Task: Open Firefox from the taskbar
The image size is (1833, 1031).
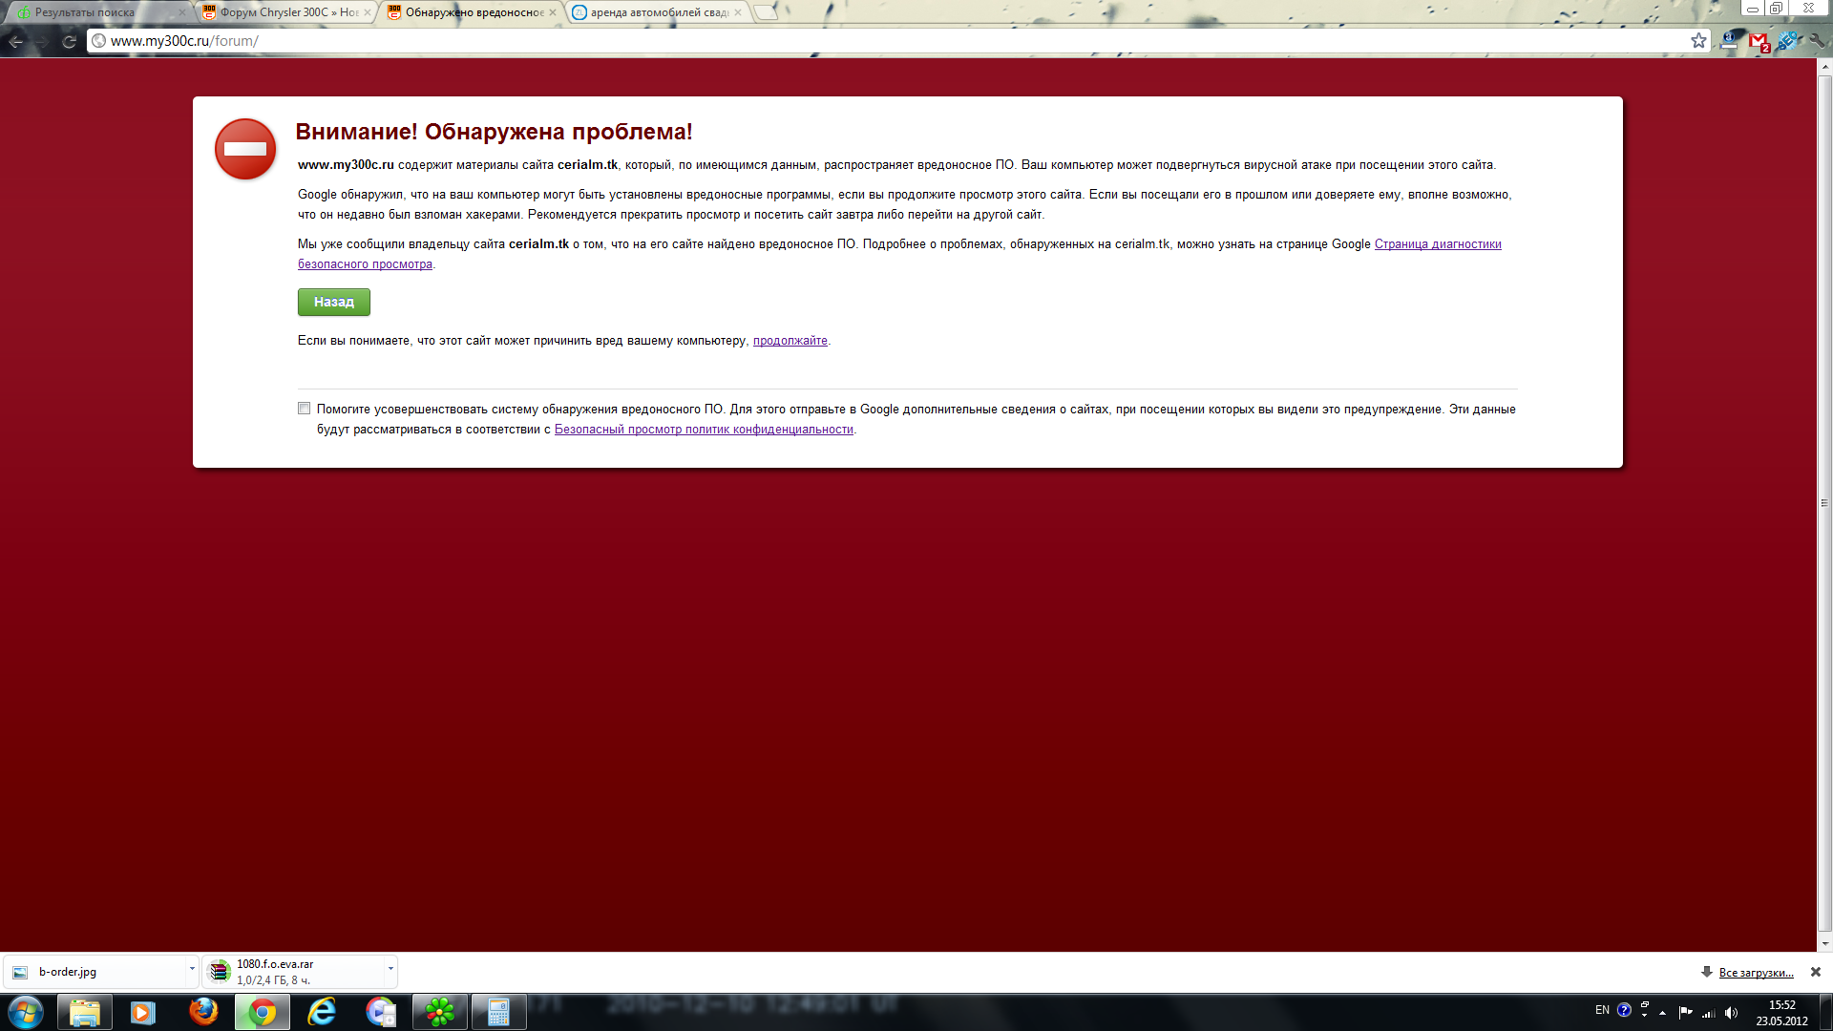Action: click(x=202, y=1012)
